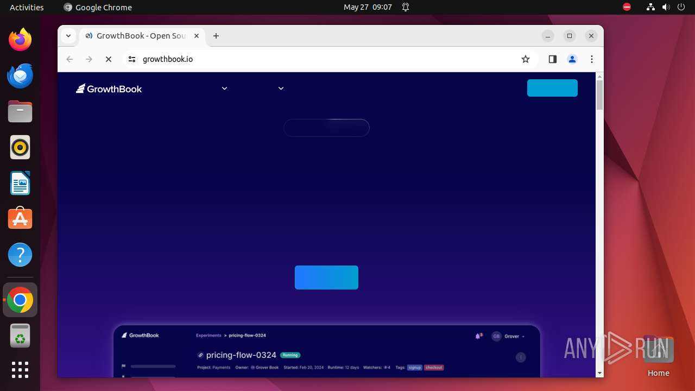695x391 pixels.
Task: Open a new tab with plus
Action: [x=216, y=36]
